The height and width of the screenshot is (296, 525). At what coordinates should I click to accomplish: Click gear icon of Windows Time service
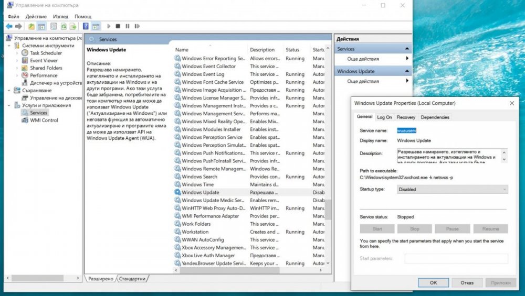(177, 184)
